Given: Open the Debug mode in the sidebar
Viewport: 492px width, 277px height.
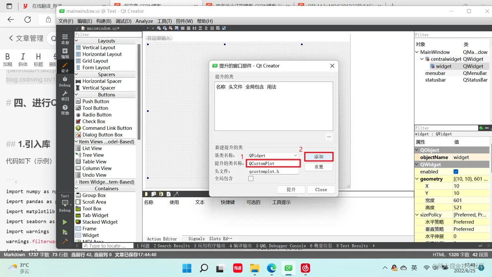Looking at the screenshot, I should coord(65,81).
